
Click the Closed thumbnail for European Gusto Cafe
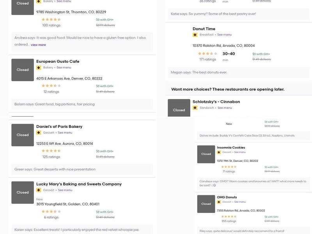tap(23, 70)
